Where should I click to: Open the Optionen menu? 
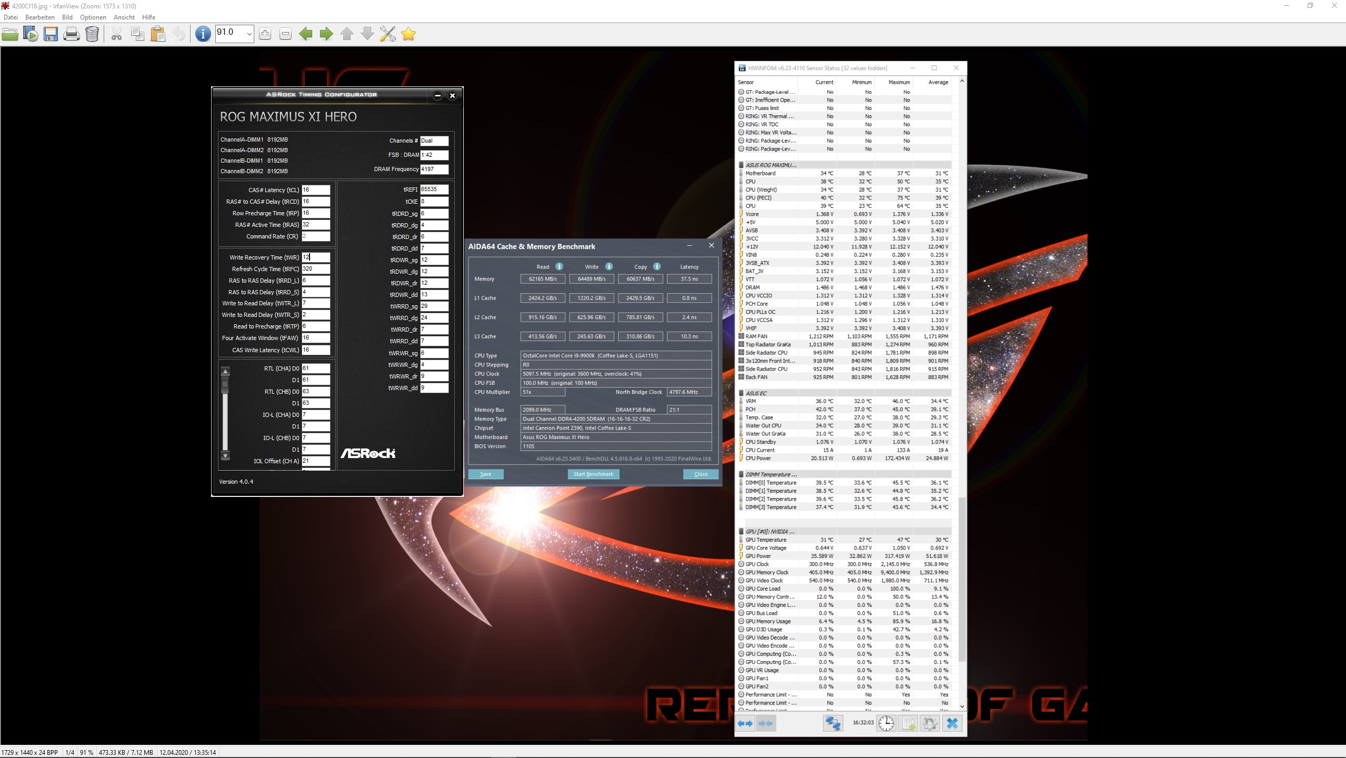(93, 17)
